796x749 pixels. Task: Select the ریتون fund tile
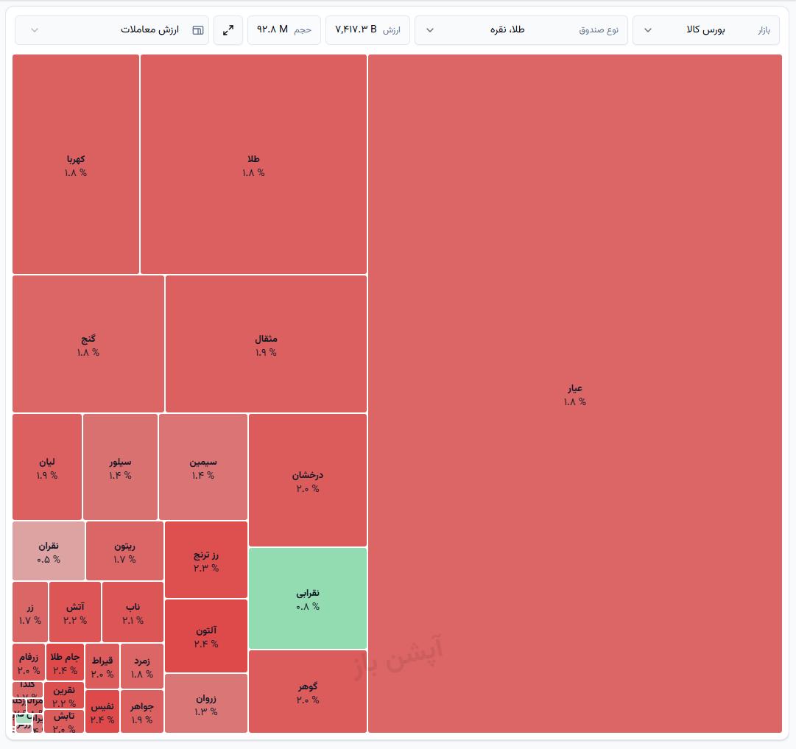[125, 551]
